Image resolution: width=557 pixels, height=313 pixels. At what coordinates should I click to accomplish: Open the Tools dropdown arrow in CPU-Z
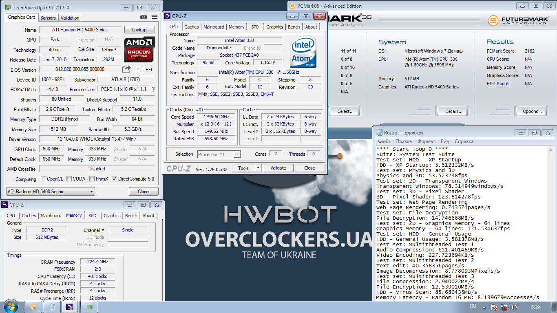[258, 168]
